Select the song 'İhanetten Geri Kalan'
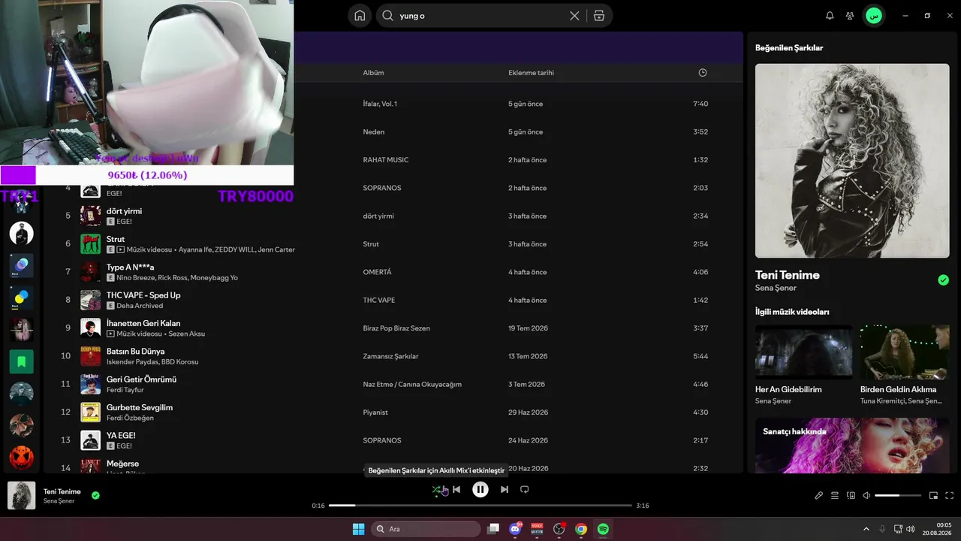Image resolution: width=961 pixels, height=541 pixels. [143, 323]
